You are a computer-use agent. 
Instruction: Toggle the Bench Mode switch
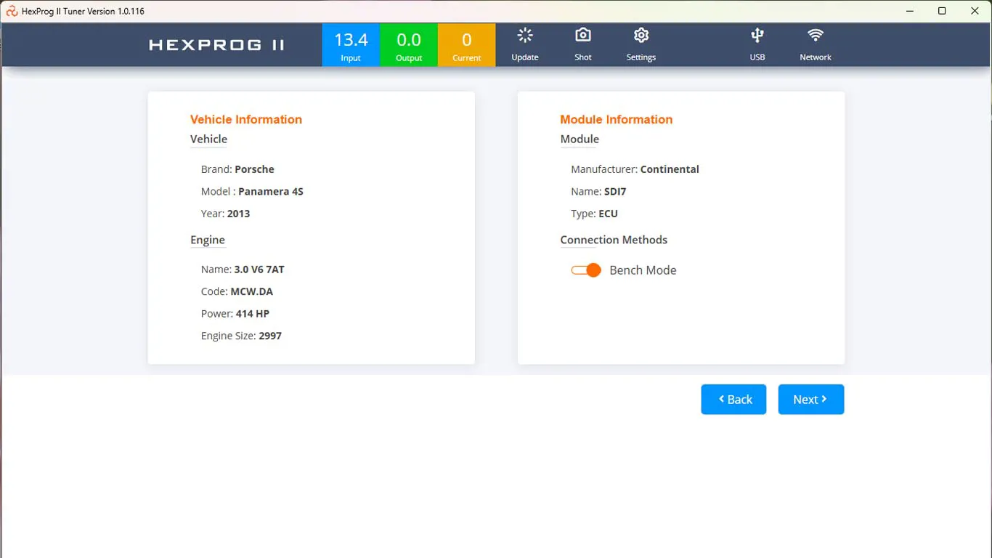pos(586,270)
